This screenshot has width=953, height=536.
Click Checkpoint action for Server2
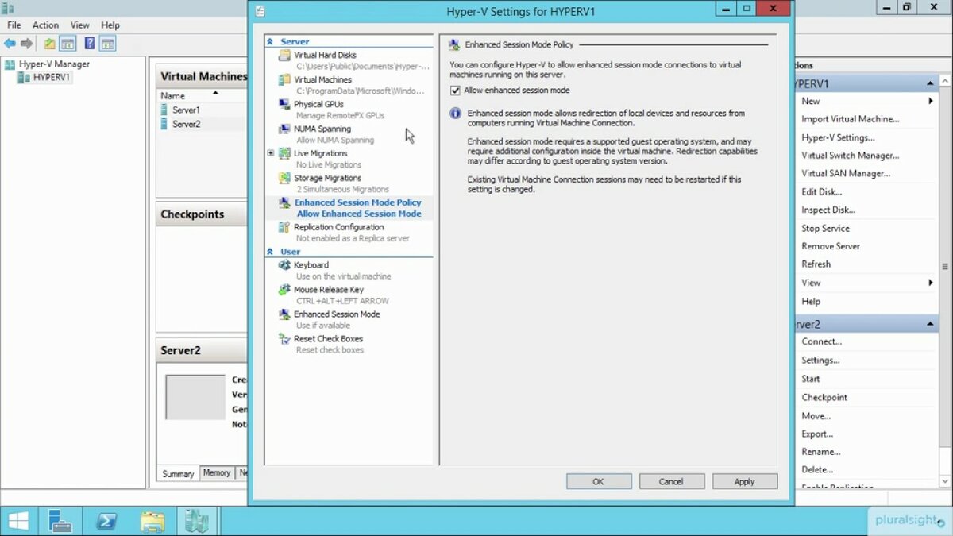tap(824, 398)
